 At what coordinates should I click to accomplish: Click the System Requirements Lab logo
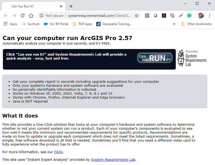(x=192, y=58)
